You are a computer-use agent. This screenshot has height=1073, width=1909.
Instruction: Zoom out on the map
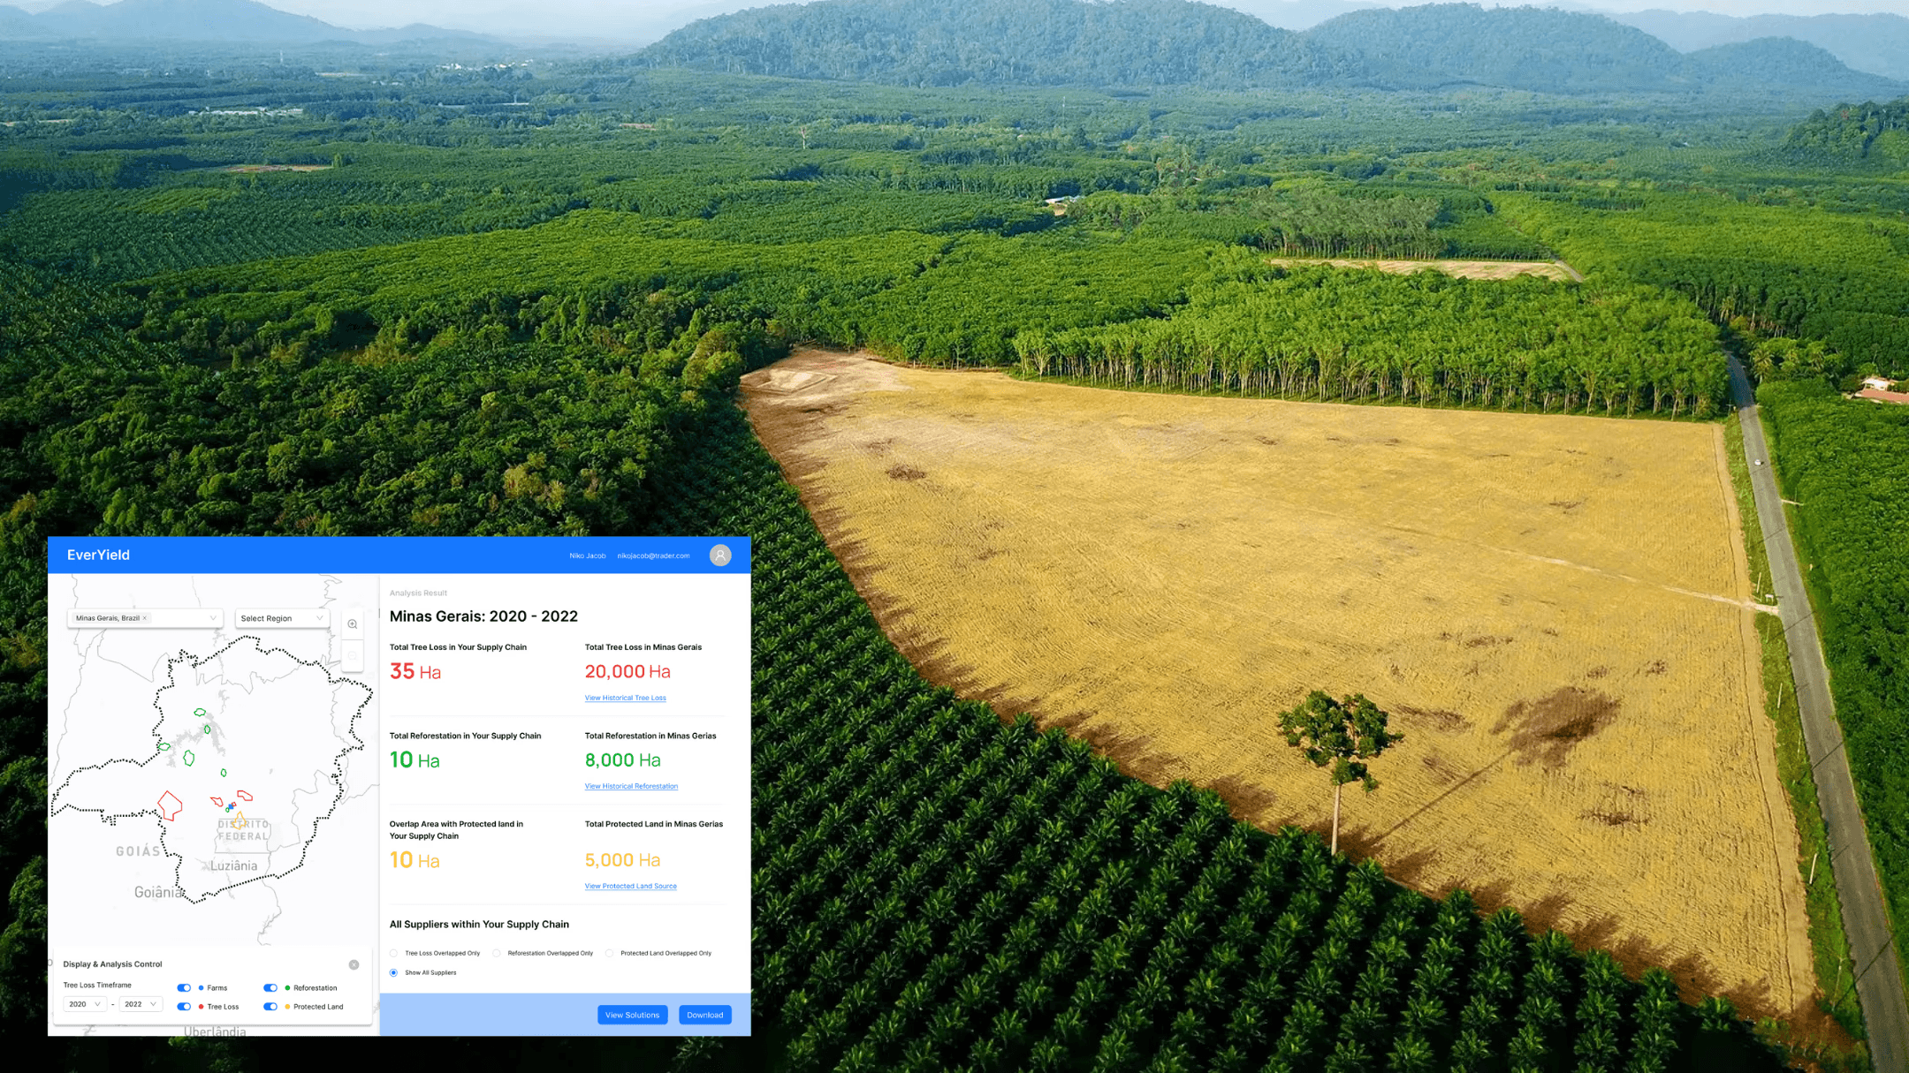[353, 656]
